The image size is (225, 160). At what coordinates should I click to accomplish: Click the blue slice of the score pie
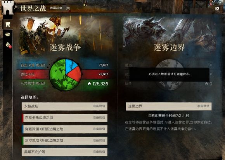(x=70, y=65)
